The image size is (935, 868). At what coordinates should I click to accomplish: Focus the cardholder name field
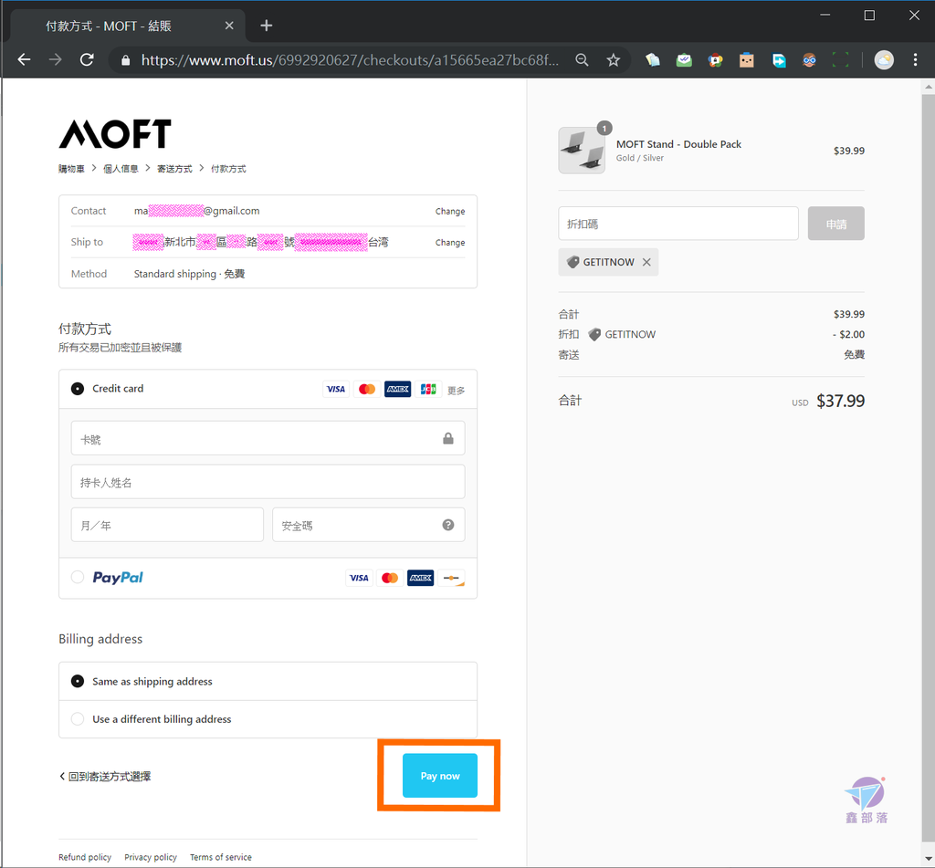tap(268, 482)
